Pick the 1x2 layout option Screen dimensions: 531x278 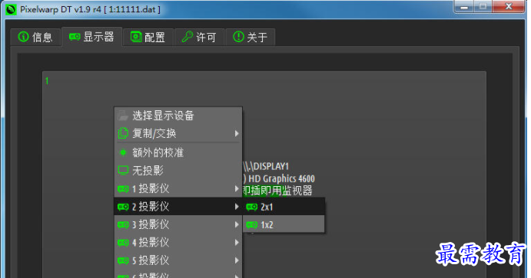pyautogui.click(x=284, y=224)
